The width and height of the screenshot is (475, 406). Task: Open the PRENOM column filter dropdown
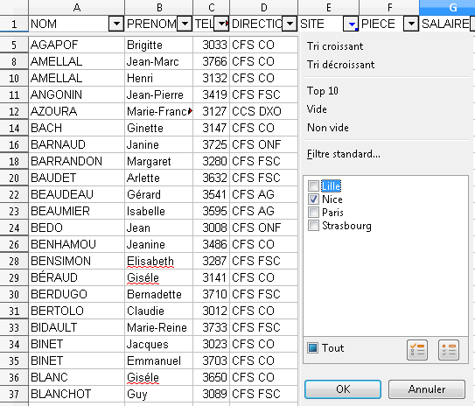click(185, 24)
